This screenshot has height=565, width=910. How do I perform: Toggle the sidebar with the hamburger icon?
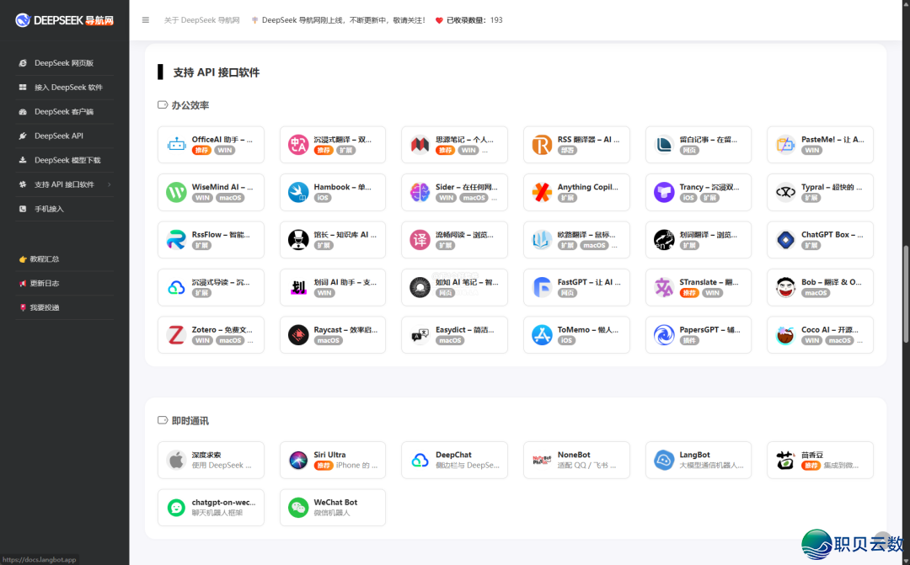146,19
